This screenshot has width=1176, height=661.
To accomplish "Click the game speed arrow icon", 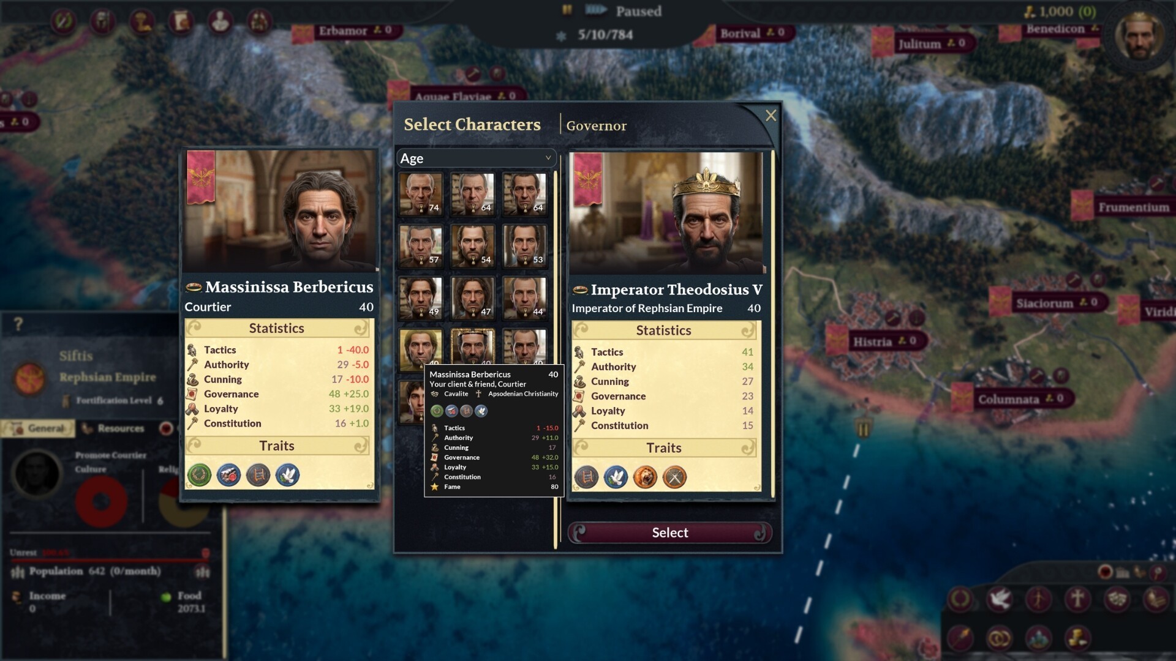I will tap(596, 10).
